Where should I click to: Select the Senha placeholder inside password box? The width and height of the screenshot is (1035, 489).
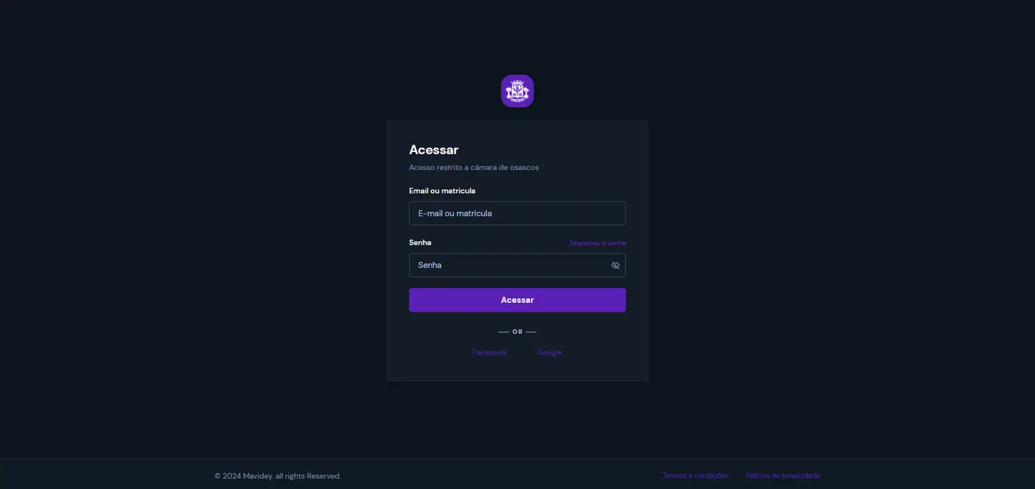(x=430, y=265)
